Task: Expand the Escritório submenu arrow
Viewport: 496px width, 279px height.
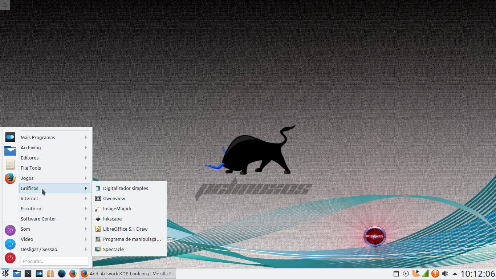Action: 86,209
